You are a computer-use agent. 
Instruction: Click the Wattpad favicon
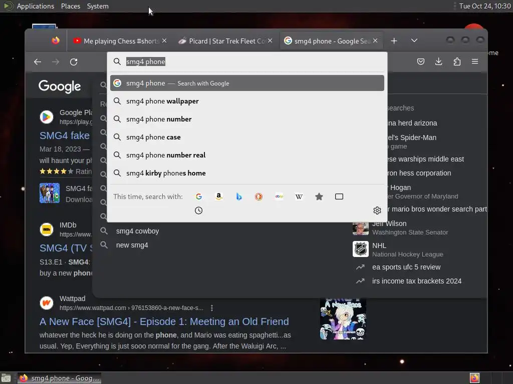click(x=47, y=303)
